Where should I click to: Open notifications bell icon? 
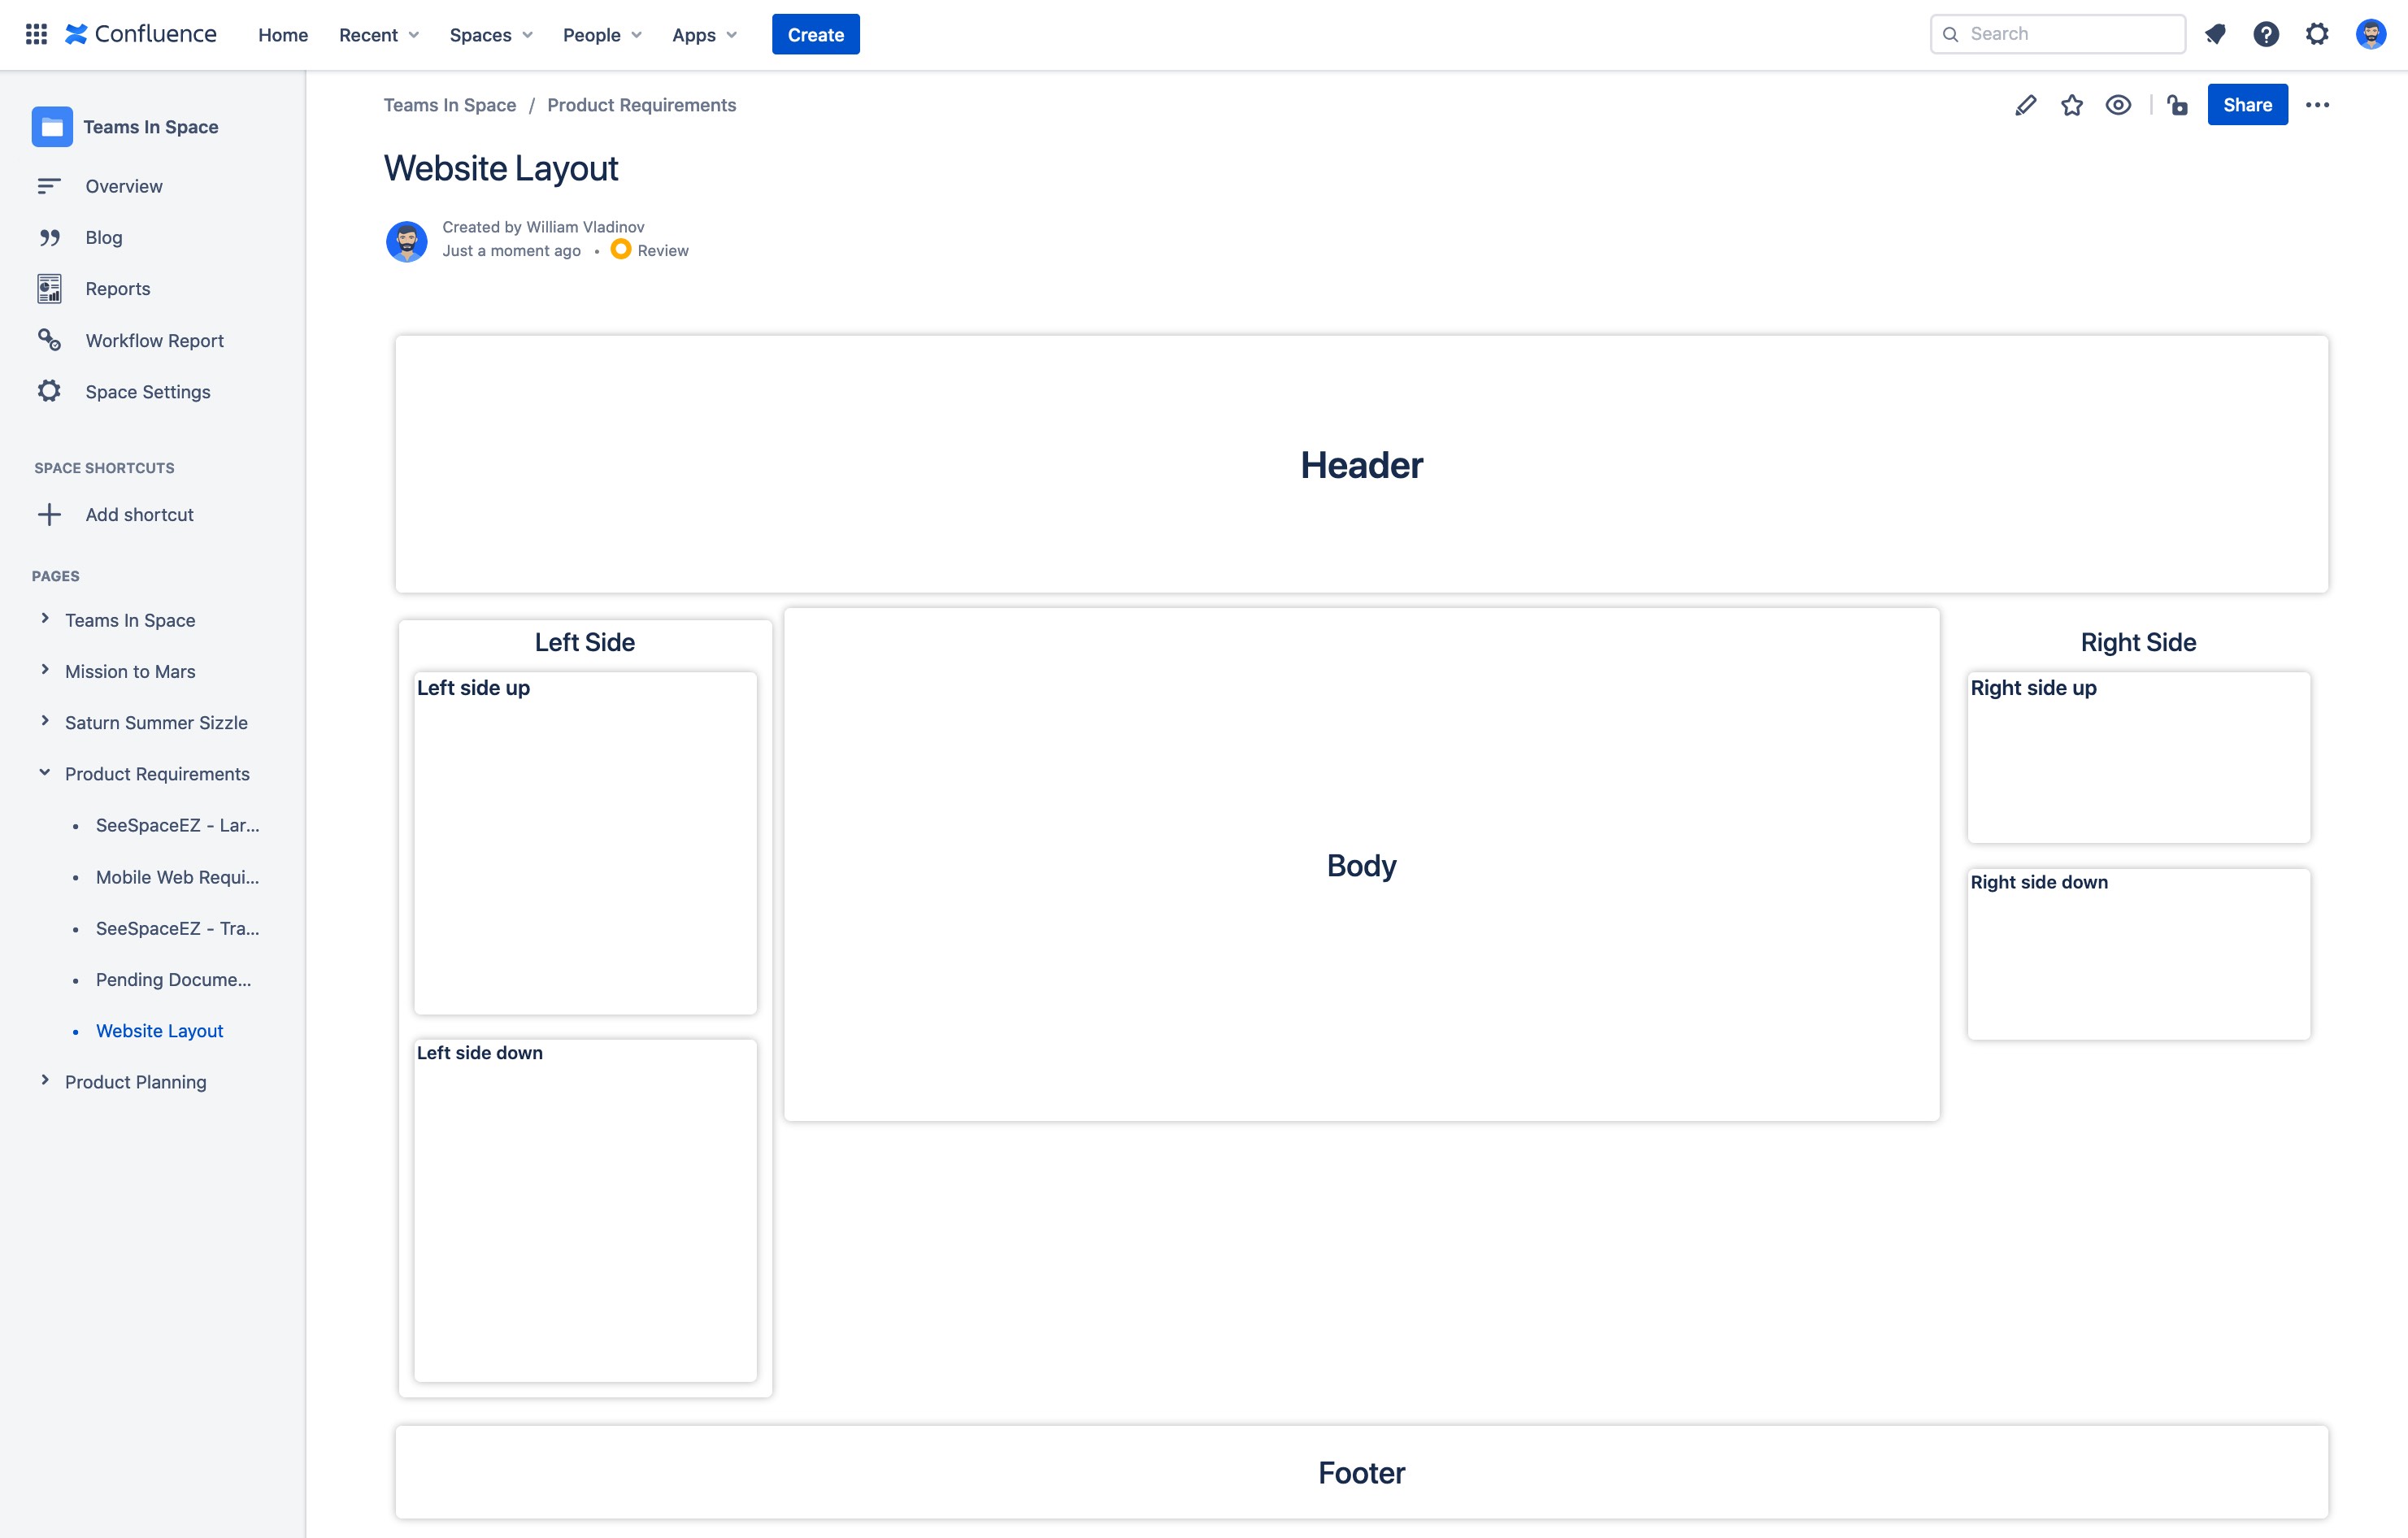[x=2215, y=34]
